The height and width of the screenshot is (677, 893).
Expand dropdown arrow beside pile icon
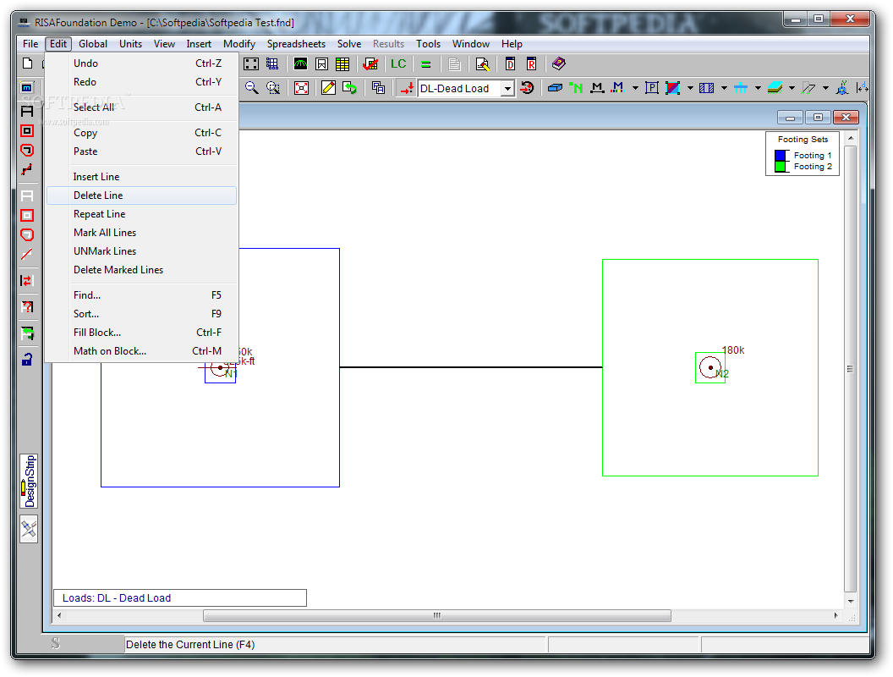coord(758,88)
